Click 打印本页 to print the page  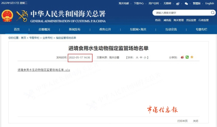pyautogui.click(x=182, y=121)
